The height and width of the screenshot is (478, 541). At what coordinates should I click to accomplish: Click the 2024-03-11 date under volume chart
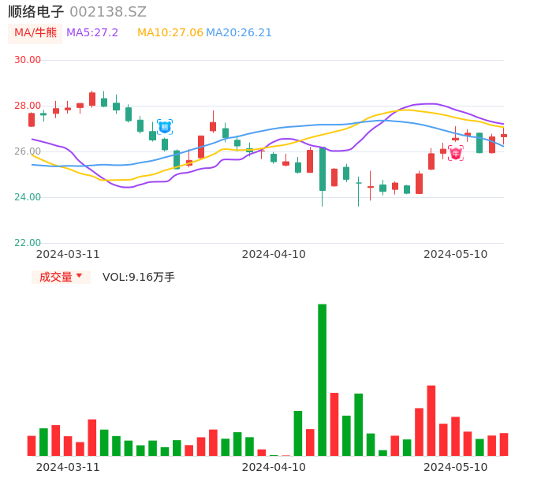click(68, 467)
